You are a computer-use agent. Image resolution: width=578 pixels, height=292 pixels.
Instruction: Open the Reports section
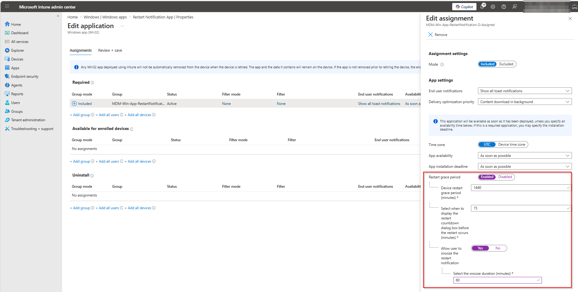click(x=17, y=94)
